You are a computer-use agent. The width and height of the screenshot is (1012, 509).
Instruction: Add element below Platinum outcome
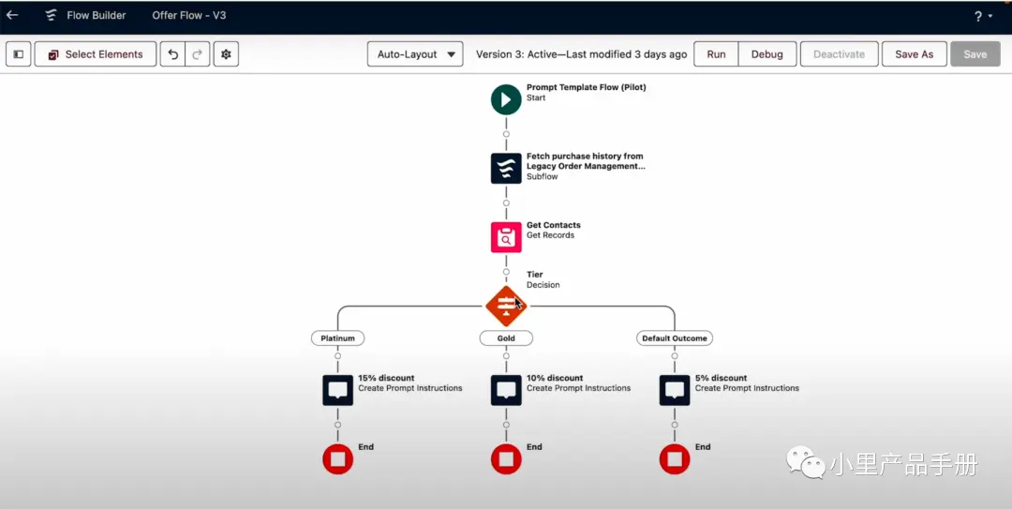[x=337, y=356]
